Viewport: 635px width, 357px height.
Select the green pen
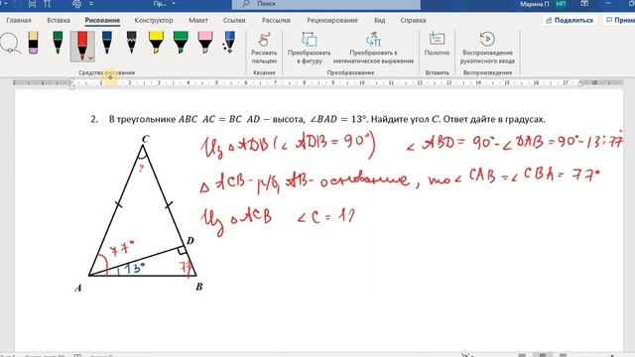pos(58,43)
